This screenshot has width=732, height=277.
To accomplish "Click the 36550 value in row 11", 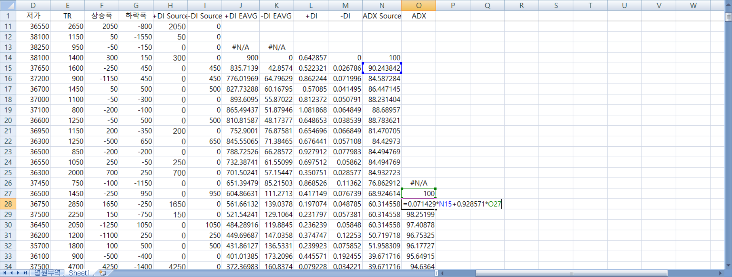I will pos(33,27).
